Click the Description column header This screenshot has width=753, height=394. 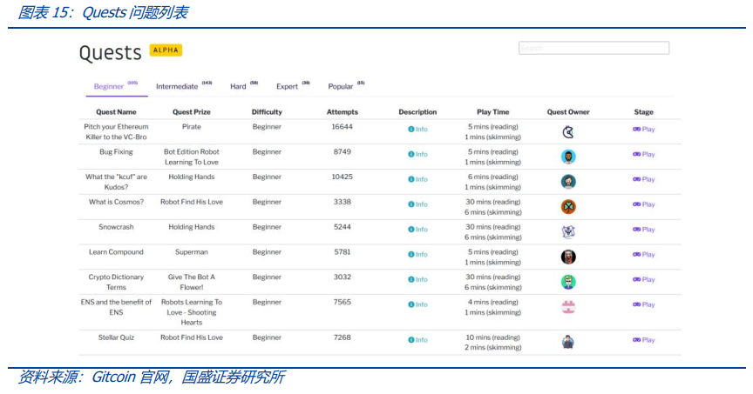click(417, 111)
